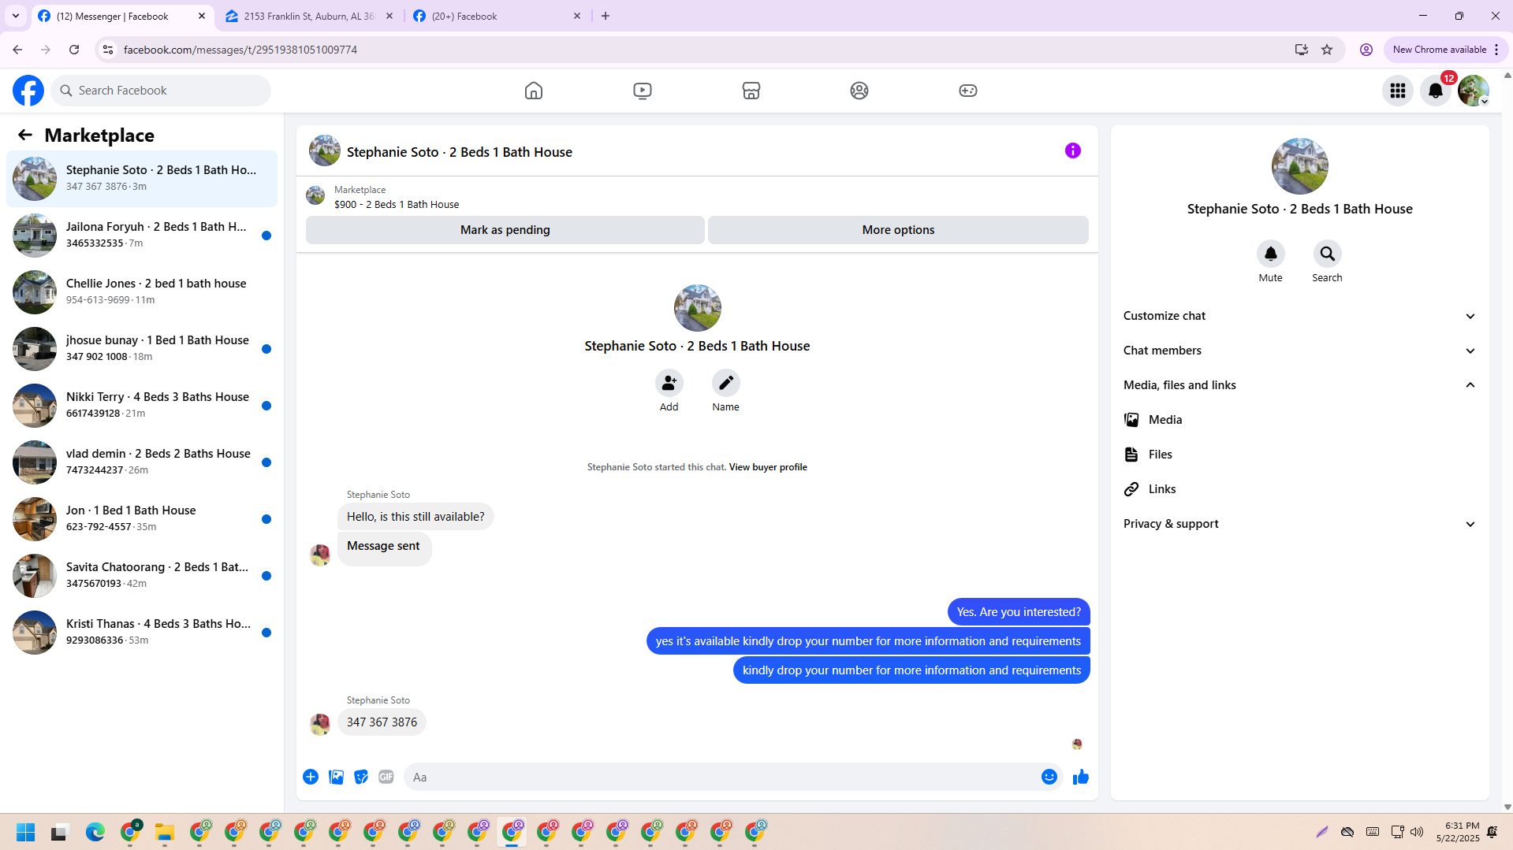Open the Marketplace storefront icon in top navigation
Screen dimensions: 1513x850
[x=751, y=91]
